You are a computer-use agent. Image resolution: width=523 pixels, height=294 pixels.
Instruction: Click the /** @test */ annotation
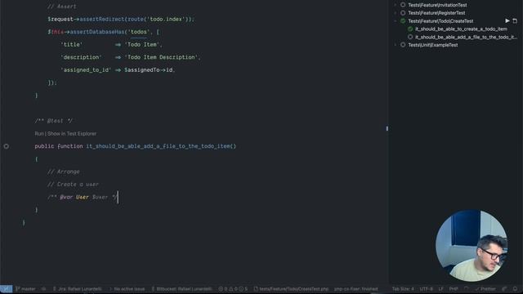pos(53,121)
